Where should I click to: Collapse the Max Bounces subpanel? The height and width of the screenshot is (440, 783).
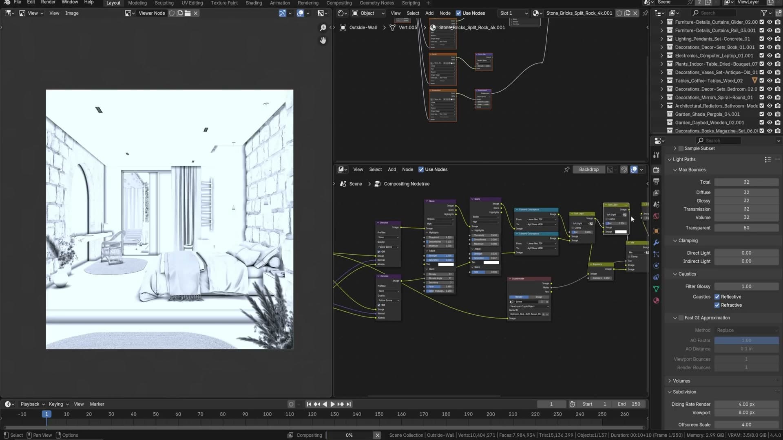coord(675,170)
